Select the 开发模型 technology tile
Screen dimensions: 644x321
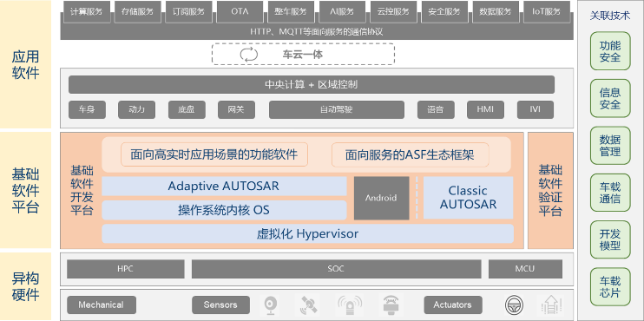tap(610, 239)
